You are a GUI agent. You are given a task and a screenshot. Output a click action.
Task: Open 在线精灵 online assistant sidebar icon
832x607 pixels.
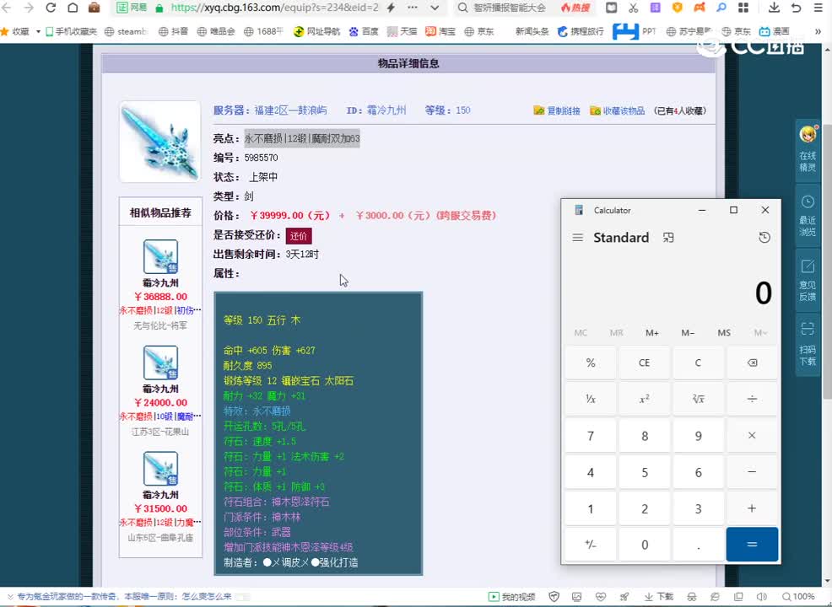[808, 149]
